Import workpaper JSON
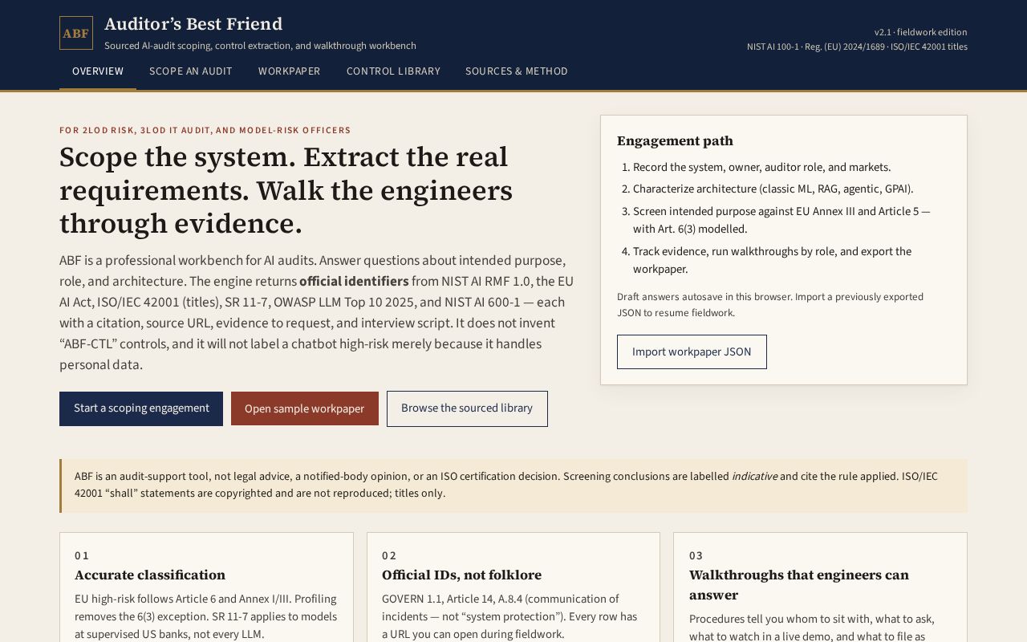The image size is (1027, 642). (x=692, y=351)
